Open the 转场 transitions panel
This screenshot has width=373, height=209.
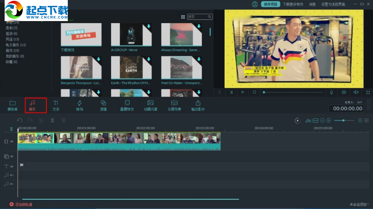click(x=80, y=105)
